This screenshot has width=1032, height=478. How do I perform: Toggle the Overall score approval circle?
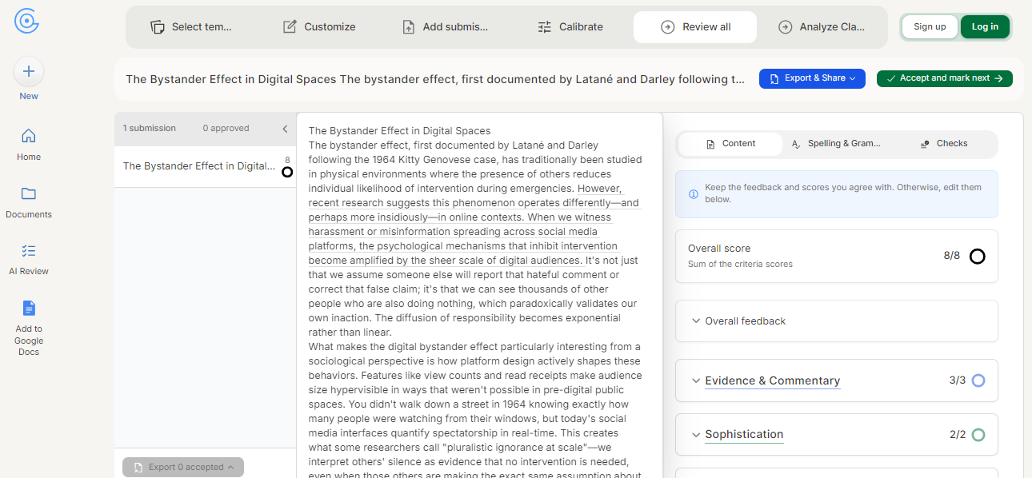tap(977, 257)
